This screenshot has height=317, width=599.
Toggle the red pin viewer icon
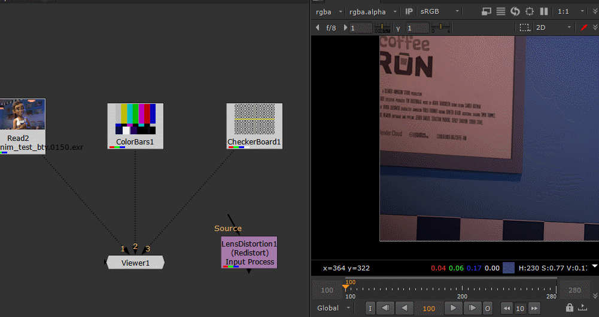click(583, 27)
